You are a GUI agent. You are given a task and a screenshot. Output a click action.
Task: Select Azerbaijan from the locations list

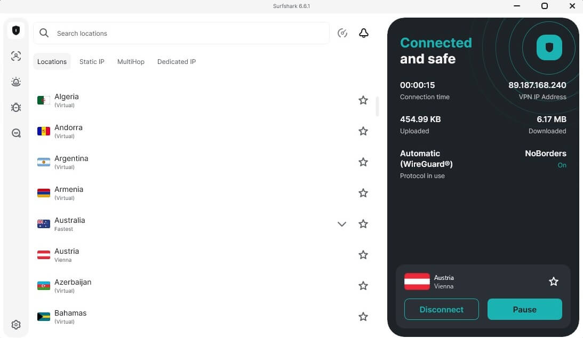click(73, 286)
